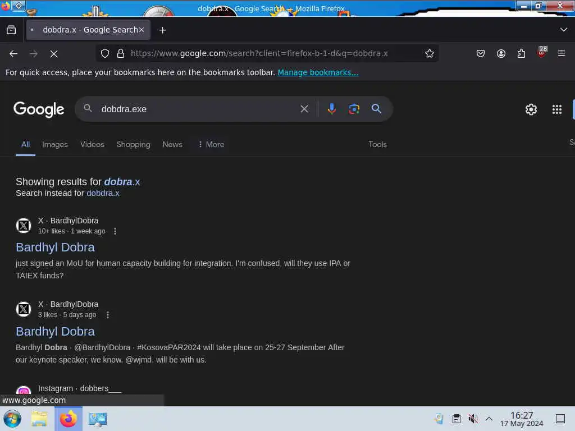The image size is (575, 431).
Task: Search by image with the Google Lens icon
Action: (x=354, y=109)
